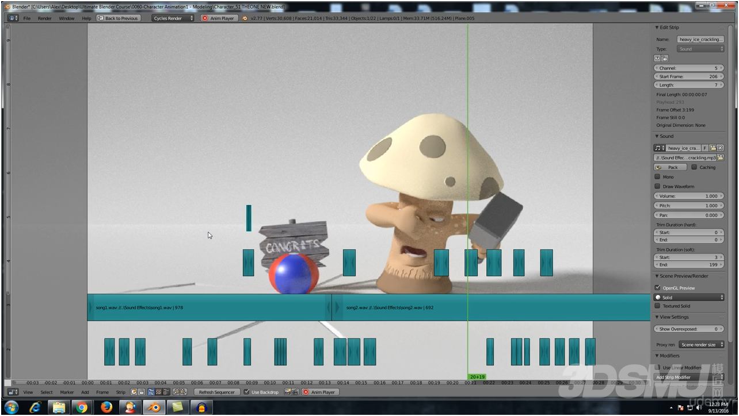Click the Blender logo icon in header

pos(245,18)
